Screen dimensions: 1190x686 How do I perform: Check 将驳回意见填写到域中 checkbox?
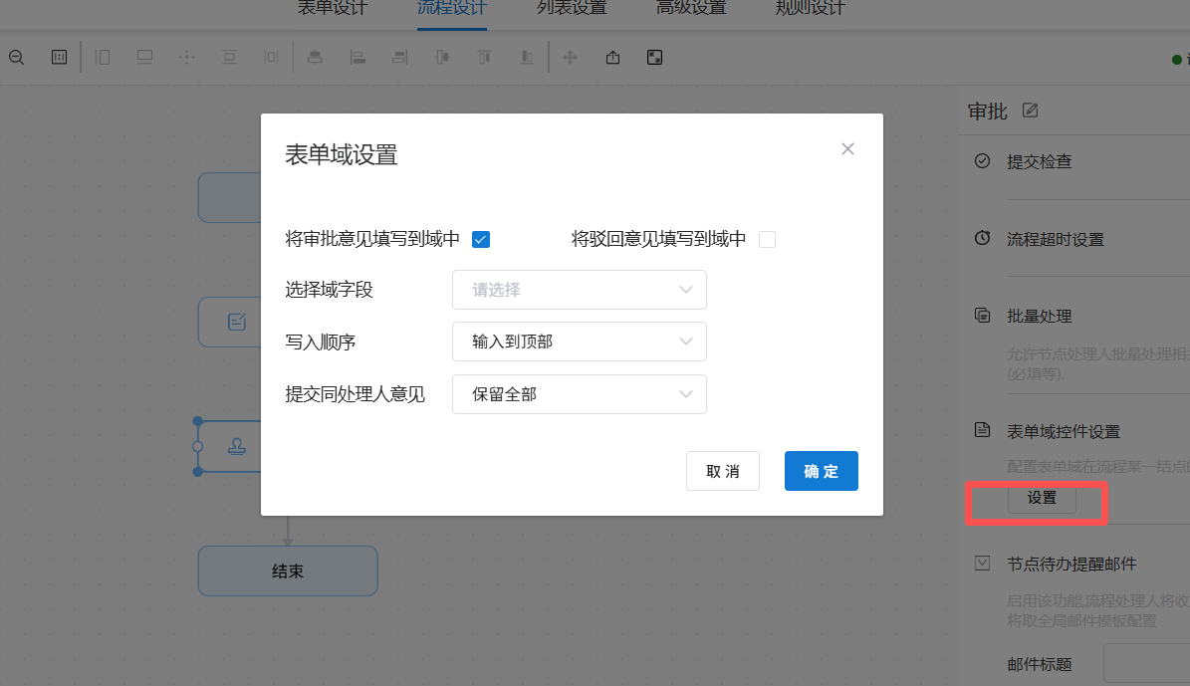pos(768,240)
